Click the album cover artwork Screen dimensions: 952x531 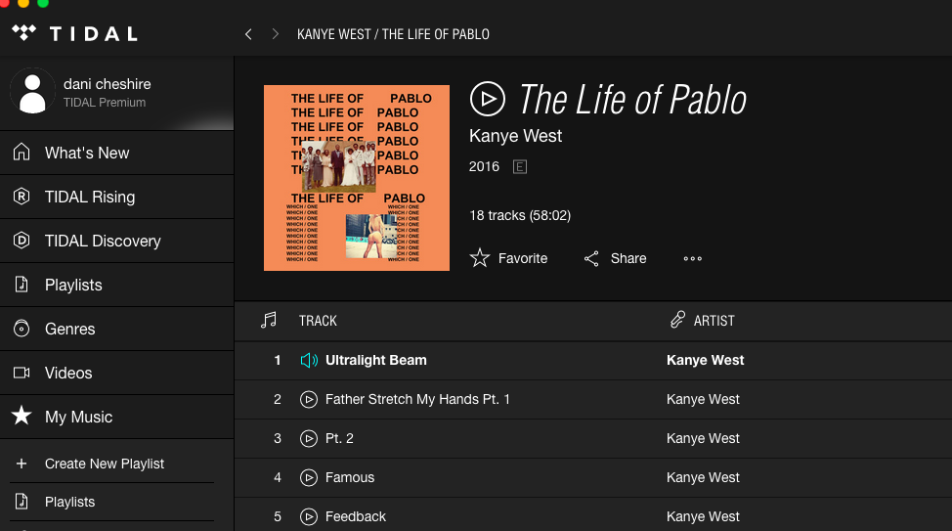point(357,178)
